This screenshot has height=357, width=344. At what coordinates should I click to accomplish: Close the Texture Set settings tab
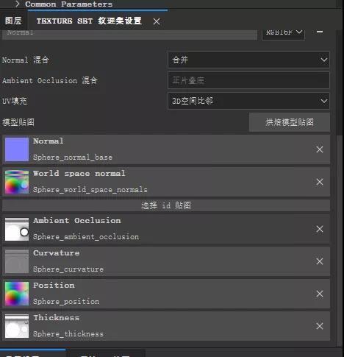click(x=157, y=21)
